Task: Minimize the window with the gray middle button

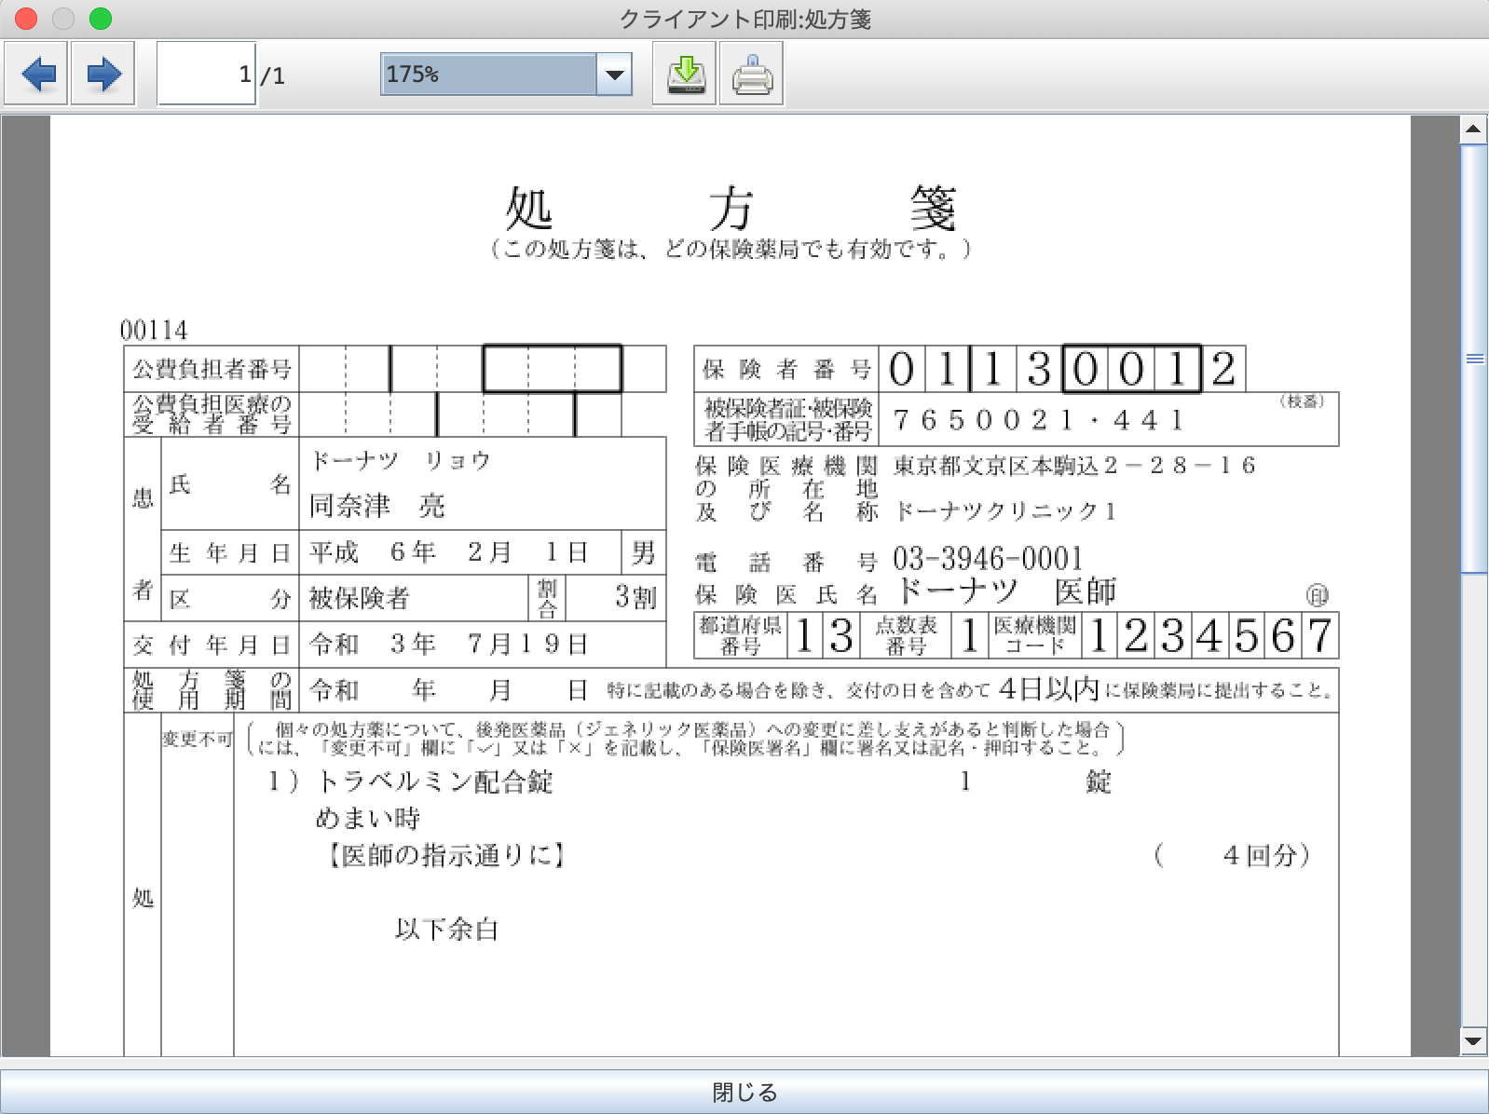Action: pyautogui.click(x=63, y=19)
